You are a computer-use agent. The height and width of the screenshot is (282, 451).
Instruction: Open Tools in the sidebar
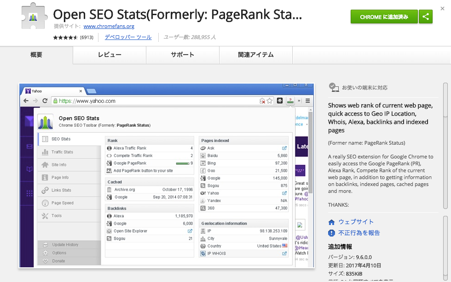tap(69, 216)
